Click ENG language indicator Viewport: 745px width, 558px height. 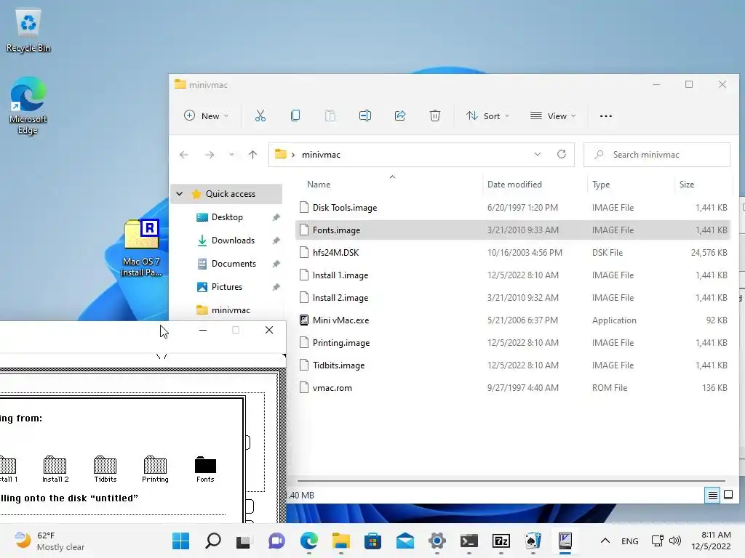click(629, 541)
